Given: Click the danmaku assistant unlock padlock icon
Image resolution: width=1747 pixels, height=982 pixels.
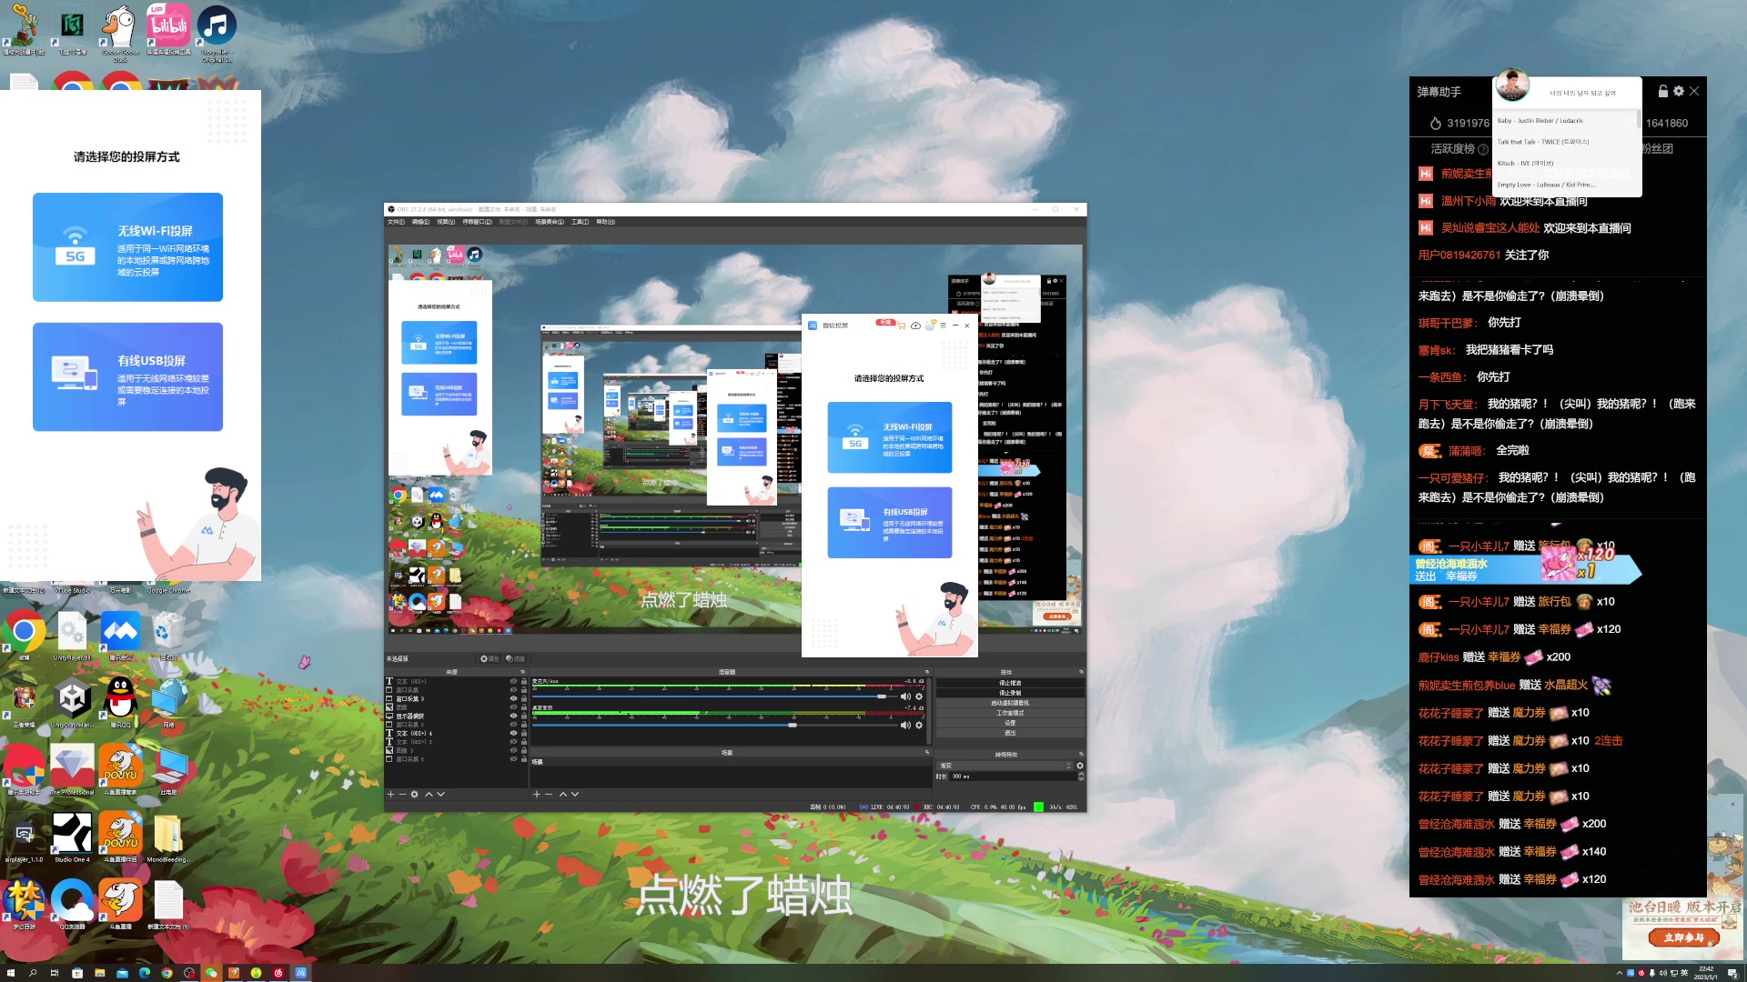Looking at the screenshot, I should tap(1662, 91).
